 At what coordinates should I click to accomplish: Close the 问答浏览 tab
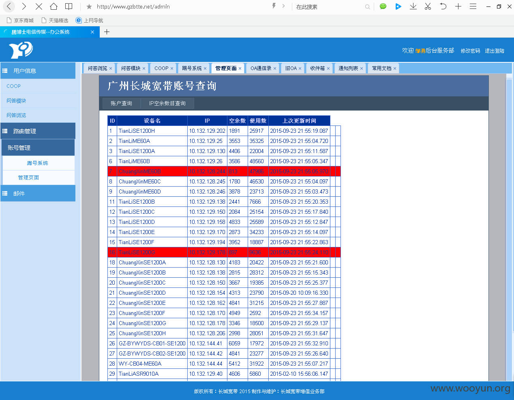(x=111, y=68)
